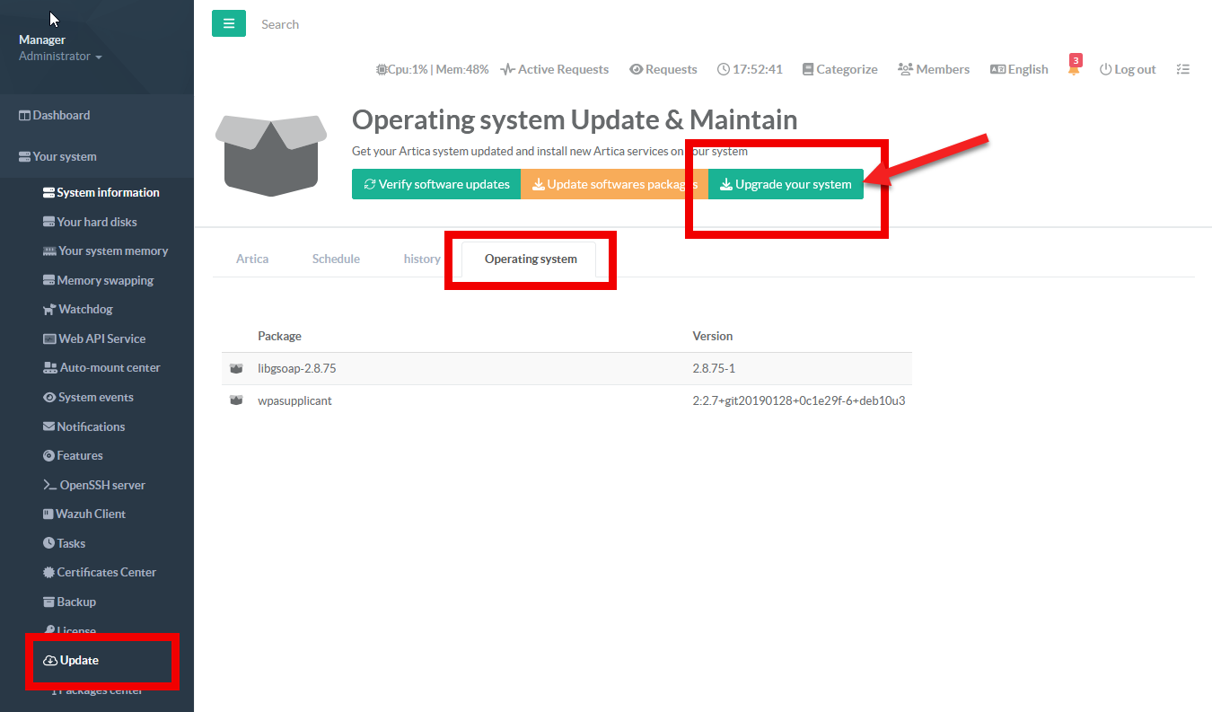Switch to the Schedule tab
Viewport: 1212px width, 712px height.
click(336, 259)
